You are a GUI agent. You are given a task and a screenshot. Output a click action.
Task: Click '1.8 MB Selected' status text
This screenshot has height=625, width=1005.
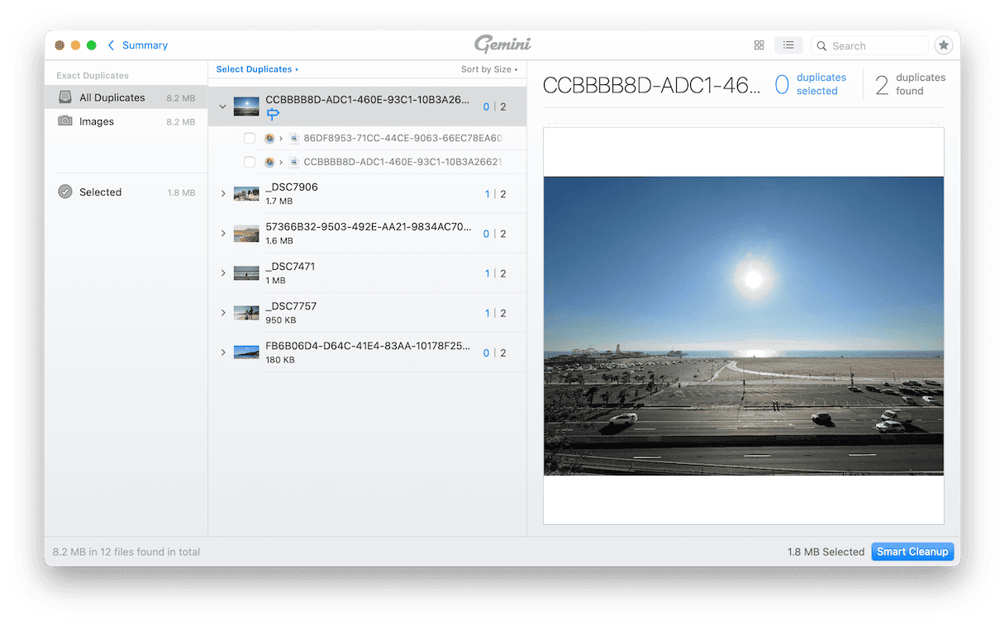[826, 552]
